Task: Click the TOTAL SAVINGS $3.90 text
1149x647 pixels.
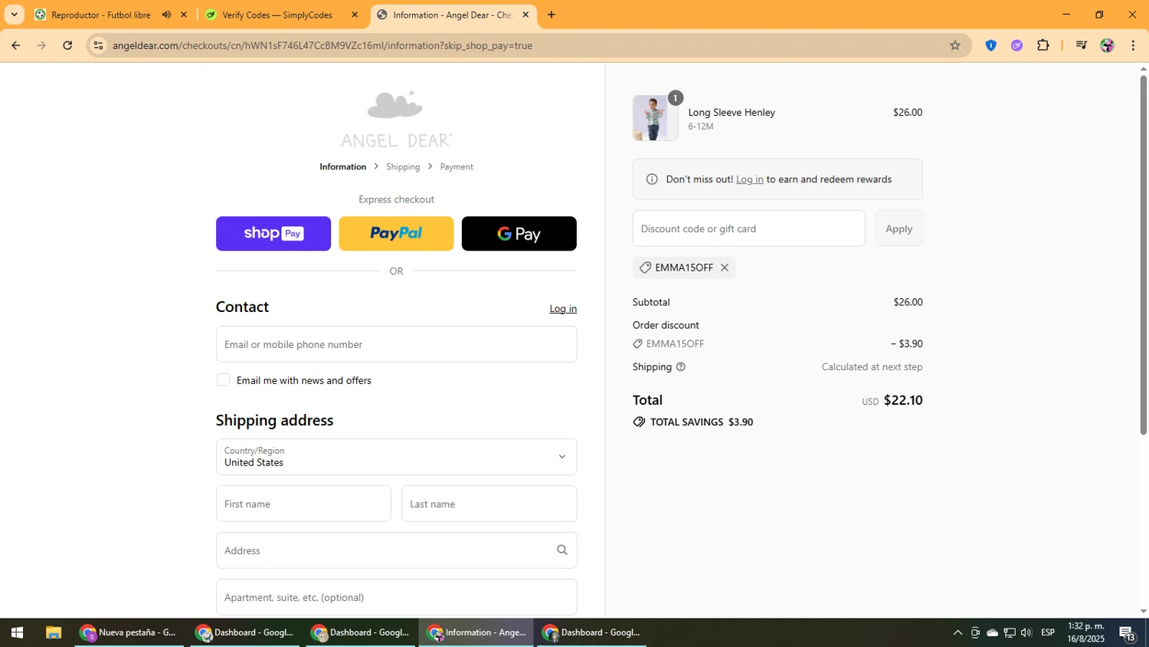Action: (701, 422)
